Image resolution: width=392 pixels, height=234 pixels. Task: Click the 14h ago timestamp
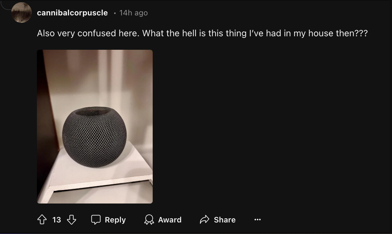pos(133,13)
